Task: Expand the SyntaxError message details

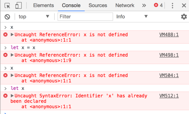Action: pos(12,96)
